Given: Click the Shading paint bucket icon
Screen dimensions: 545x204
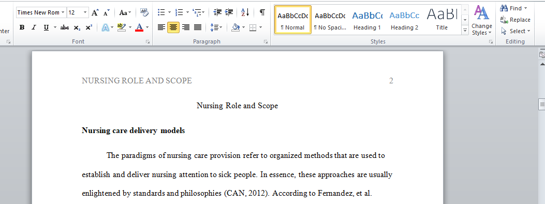Looking at the screenshot, I should [235, 27].
